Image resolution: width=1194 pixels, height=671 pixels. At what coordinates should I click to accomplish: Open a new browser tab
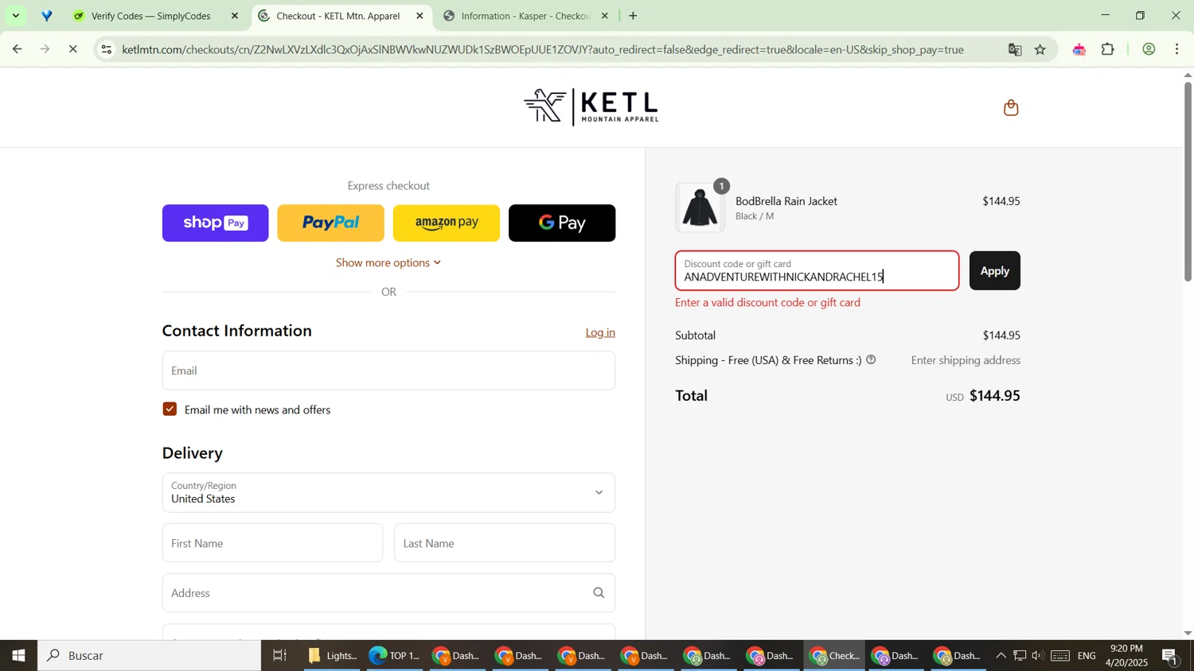(633, 16)
